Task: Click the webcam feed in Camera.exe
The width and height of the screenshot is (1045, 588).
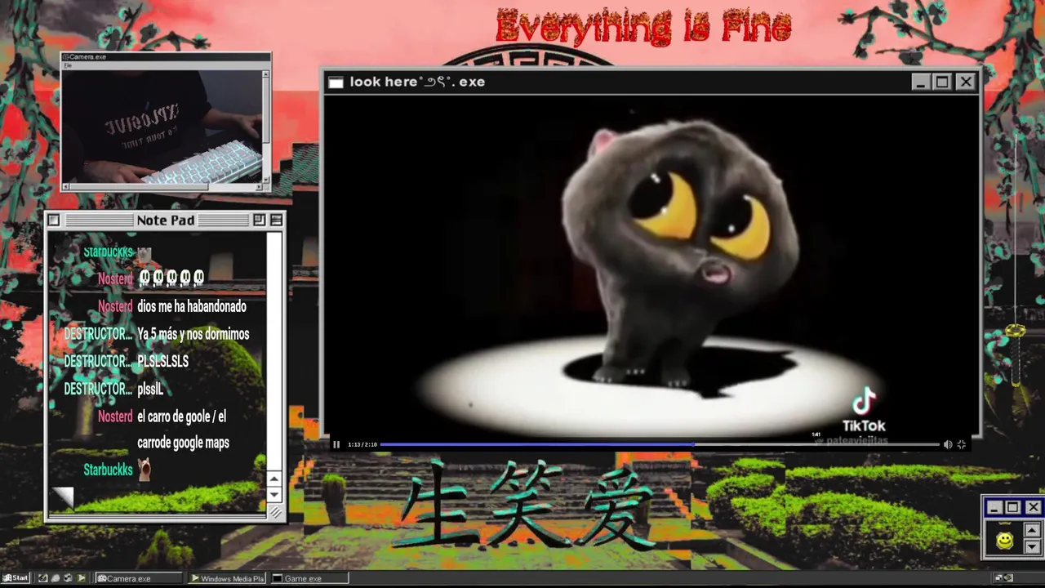Action: [162, 126]
